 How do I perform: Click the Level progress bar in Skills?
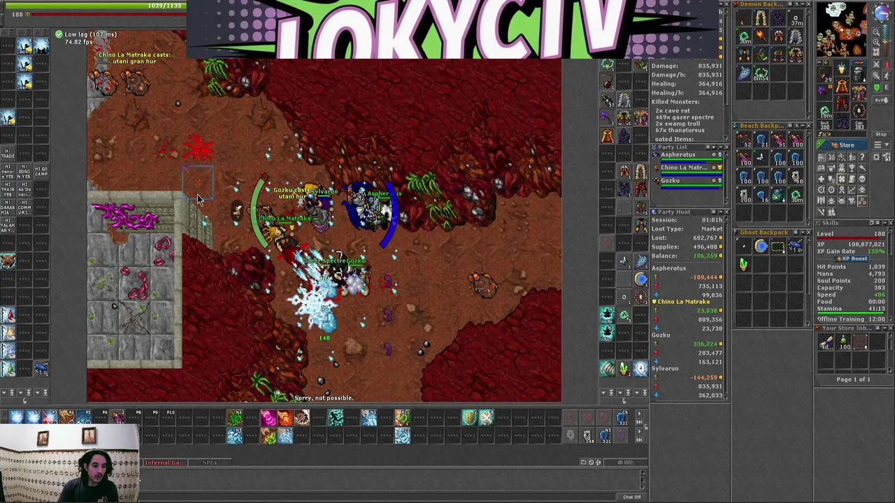click(851, 238)
